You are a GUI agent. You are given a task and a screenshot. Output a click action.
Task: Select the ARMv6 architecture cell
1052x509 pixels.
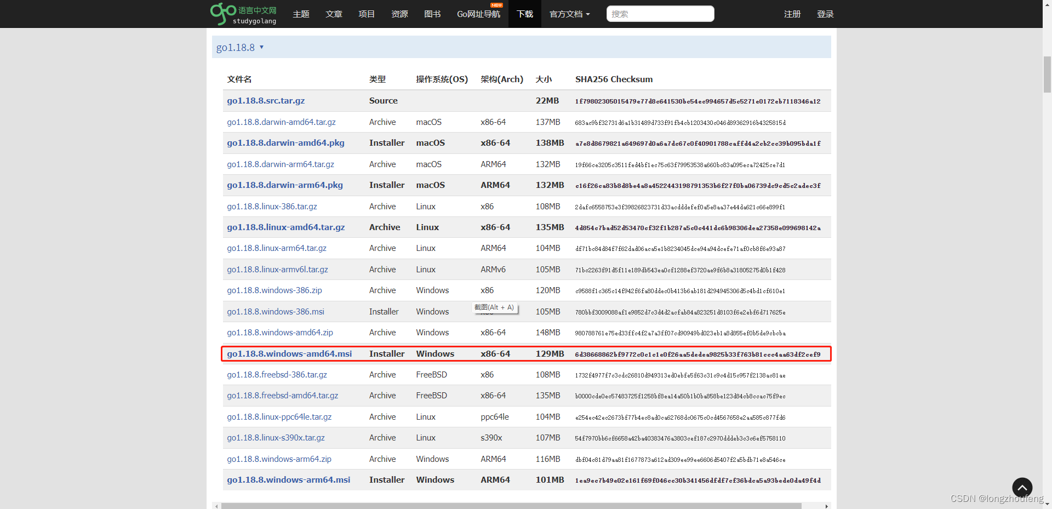[x=493, y=270]
